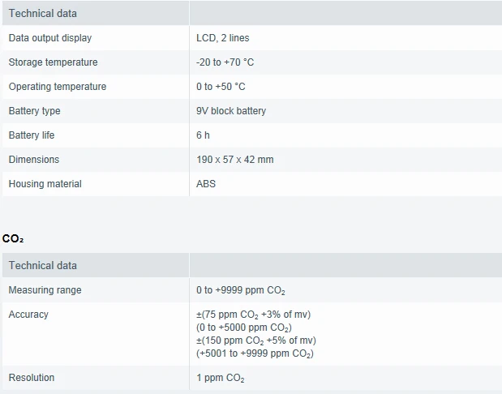Select the Data output display label
This screenshot has height=394, width=502.
(x=50, y=38)
